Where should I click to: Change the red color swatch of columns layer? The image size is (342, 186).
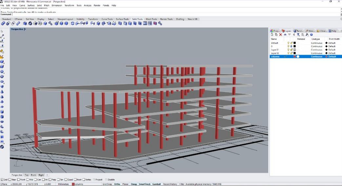click(294, 56)
